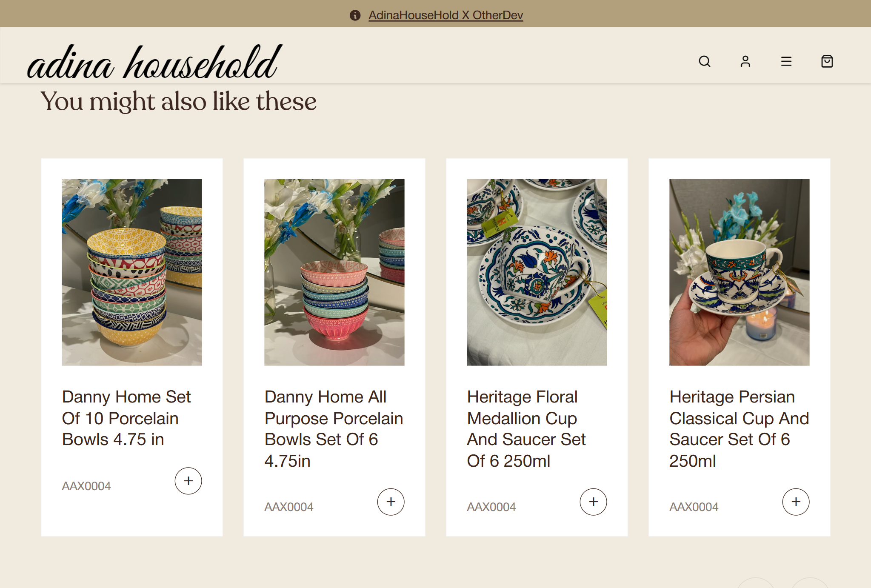The image size is (871, 588).
Task: Open the hamburger navigation menu
Action: (x=786, y=61)
